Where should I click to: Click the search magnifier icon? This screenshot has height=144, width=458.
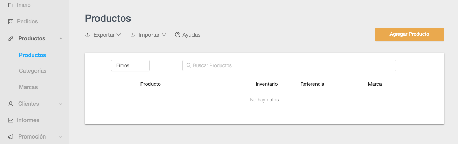pos(189,65)
